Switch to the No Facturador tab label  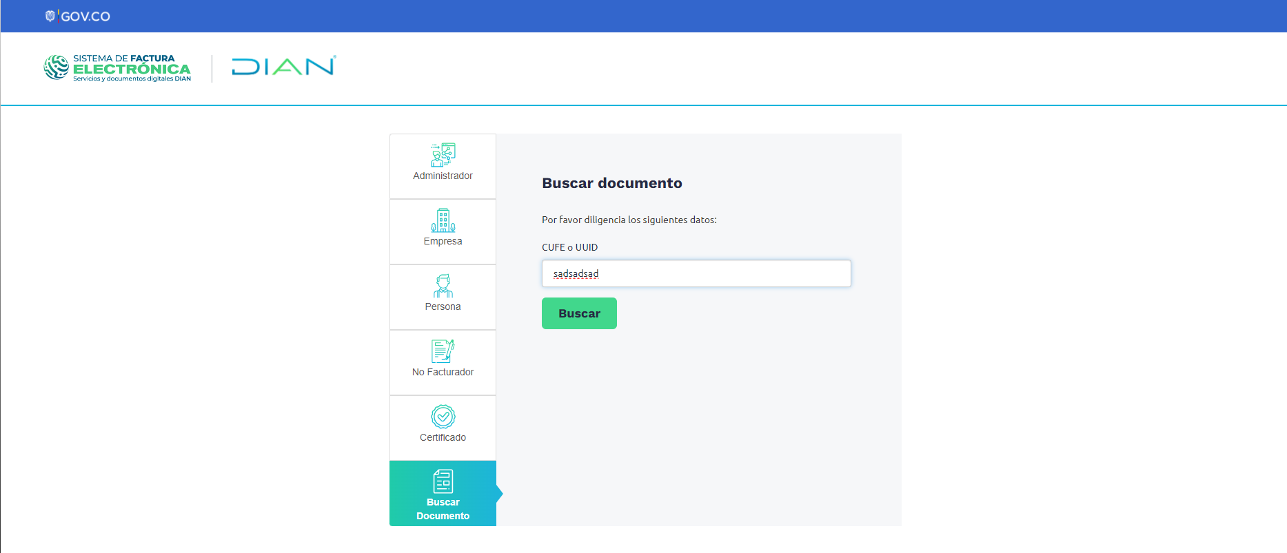coord(443,372)
